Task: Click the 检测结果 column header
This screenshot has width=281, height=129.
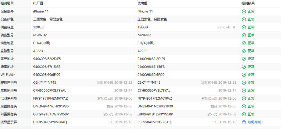Action: 248,3
